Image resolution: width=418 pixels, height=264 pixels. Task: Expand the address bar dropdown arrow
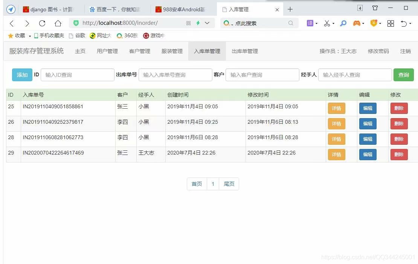pos(207,23)
